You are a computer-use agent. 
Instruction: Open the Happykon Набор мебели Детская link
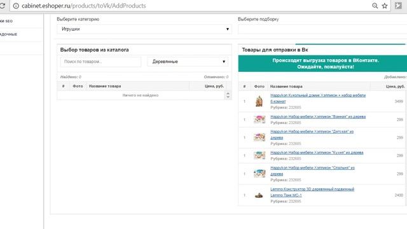point(312,134)
